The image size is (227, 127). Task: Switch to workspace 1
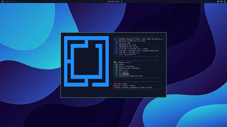[x=5, y=1]
